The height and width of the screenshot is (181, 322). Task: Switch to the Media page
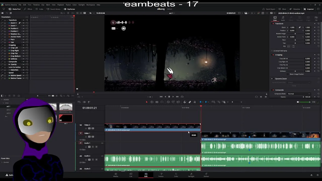pyautogui.click(x=116, y=175)
